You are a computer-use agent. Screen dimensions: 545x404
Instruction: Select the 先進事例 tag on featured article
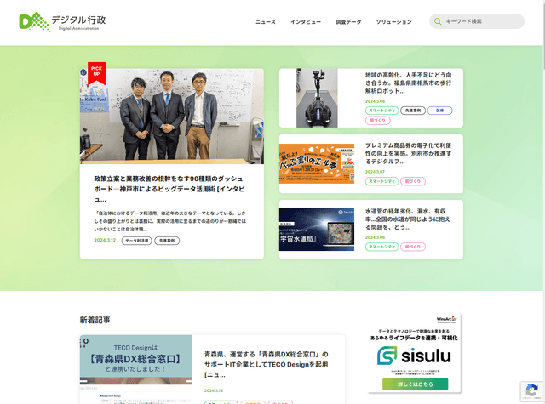point(167,241)
